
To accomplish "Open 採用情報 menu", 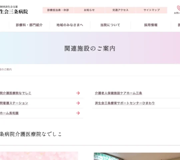I will [151, 25].
